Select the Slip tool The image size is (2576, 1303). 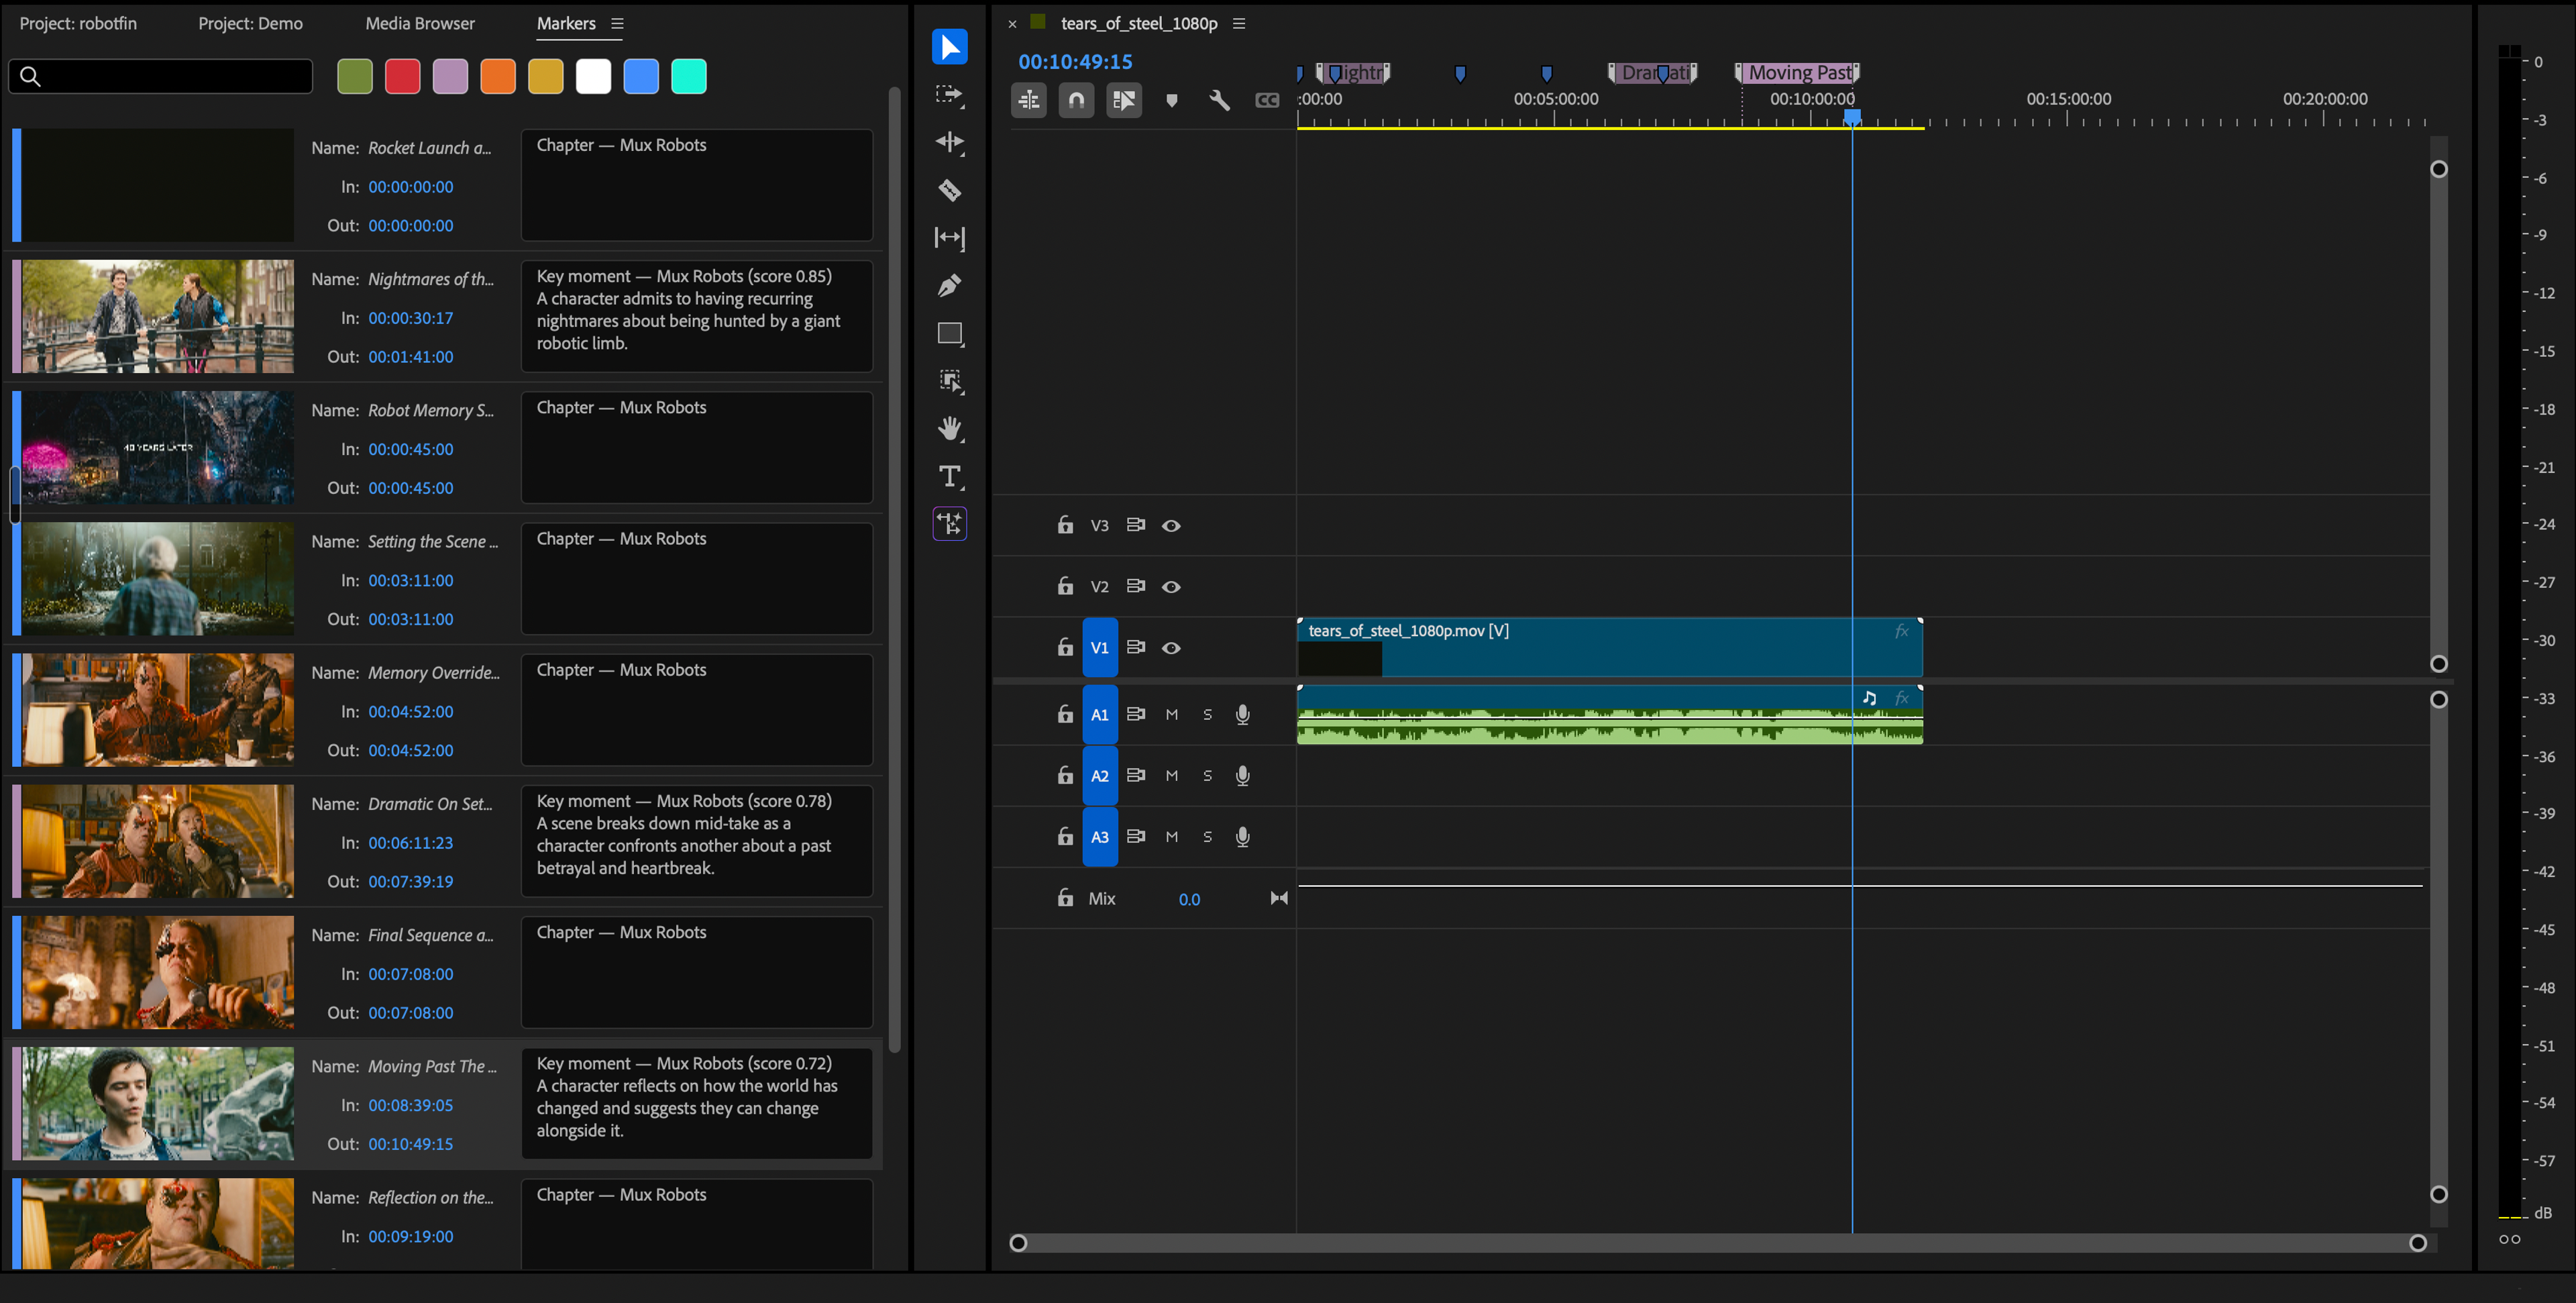949,237
